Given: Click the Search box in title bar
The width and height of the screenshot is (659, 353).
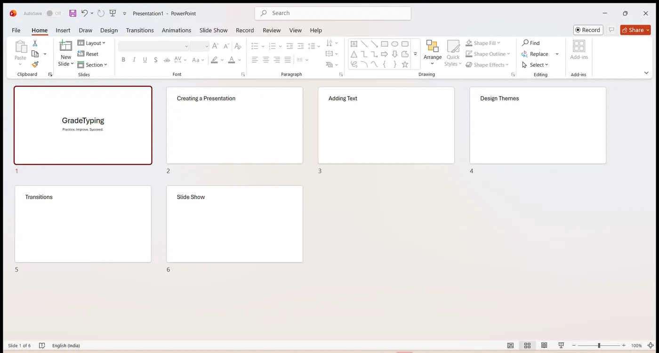Looking at the screenshot, I should (333, 13).
